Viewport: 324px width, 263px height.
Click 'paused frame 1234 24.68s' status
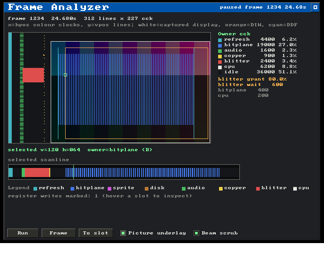(263, 7)
